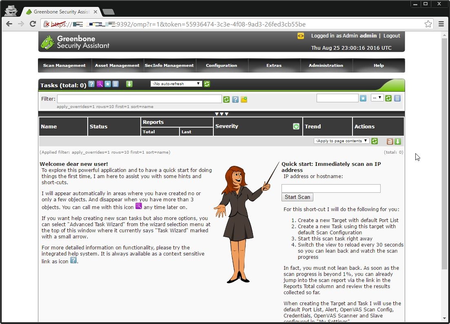Sort tasks by the Severity column header

(227, 126)
